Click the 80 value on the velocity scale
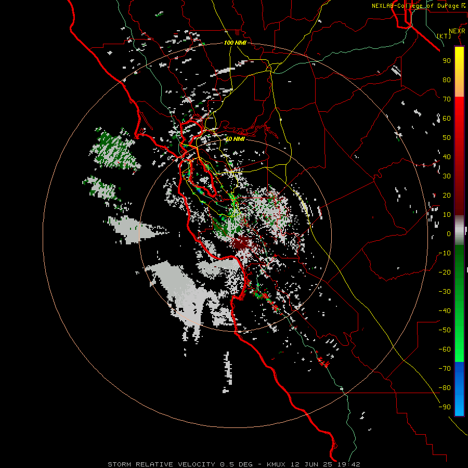 pos(447,80)
